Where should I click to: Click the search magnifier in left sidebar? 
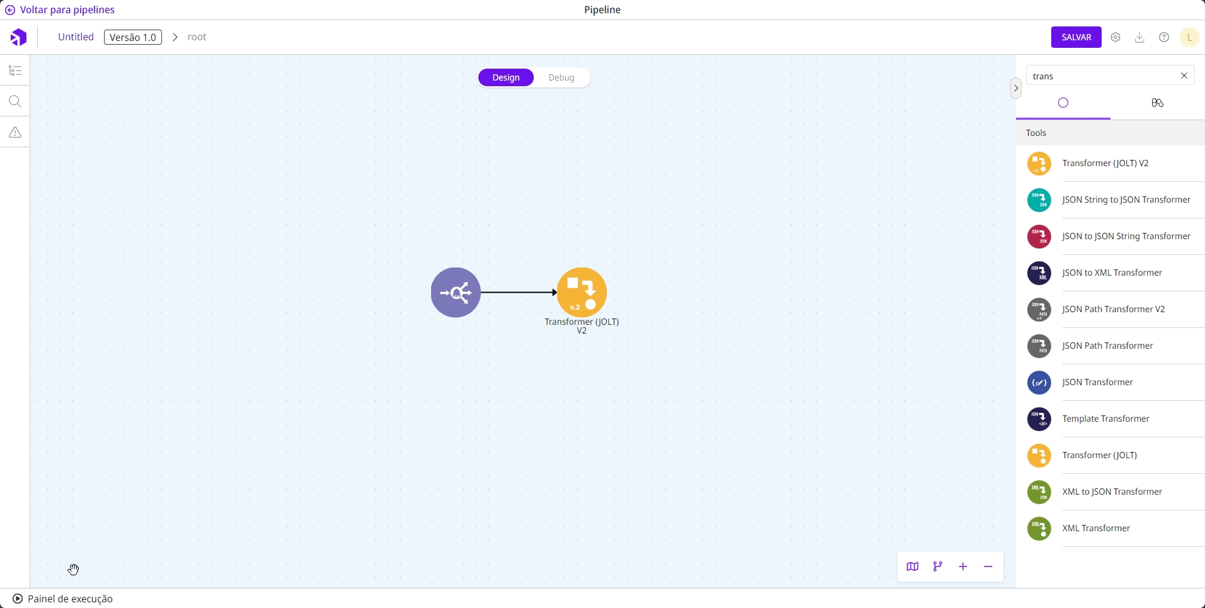click(x=15, y=101)
